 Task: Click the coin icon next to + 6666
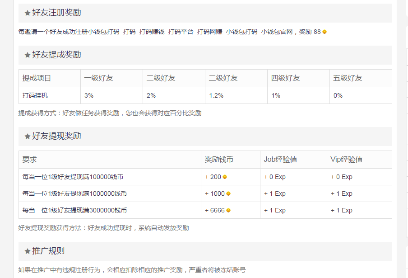(228, 210)
